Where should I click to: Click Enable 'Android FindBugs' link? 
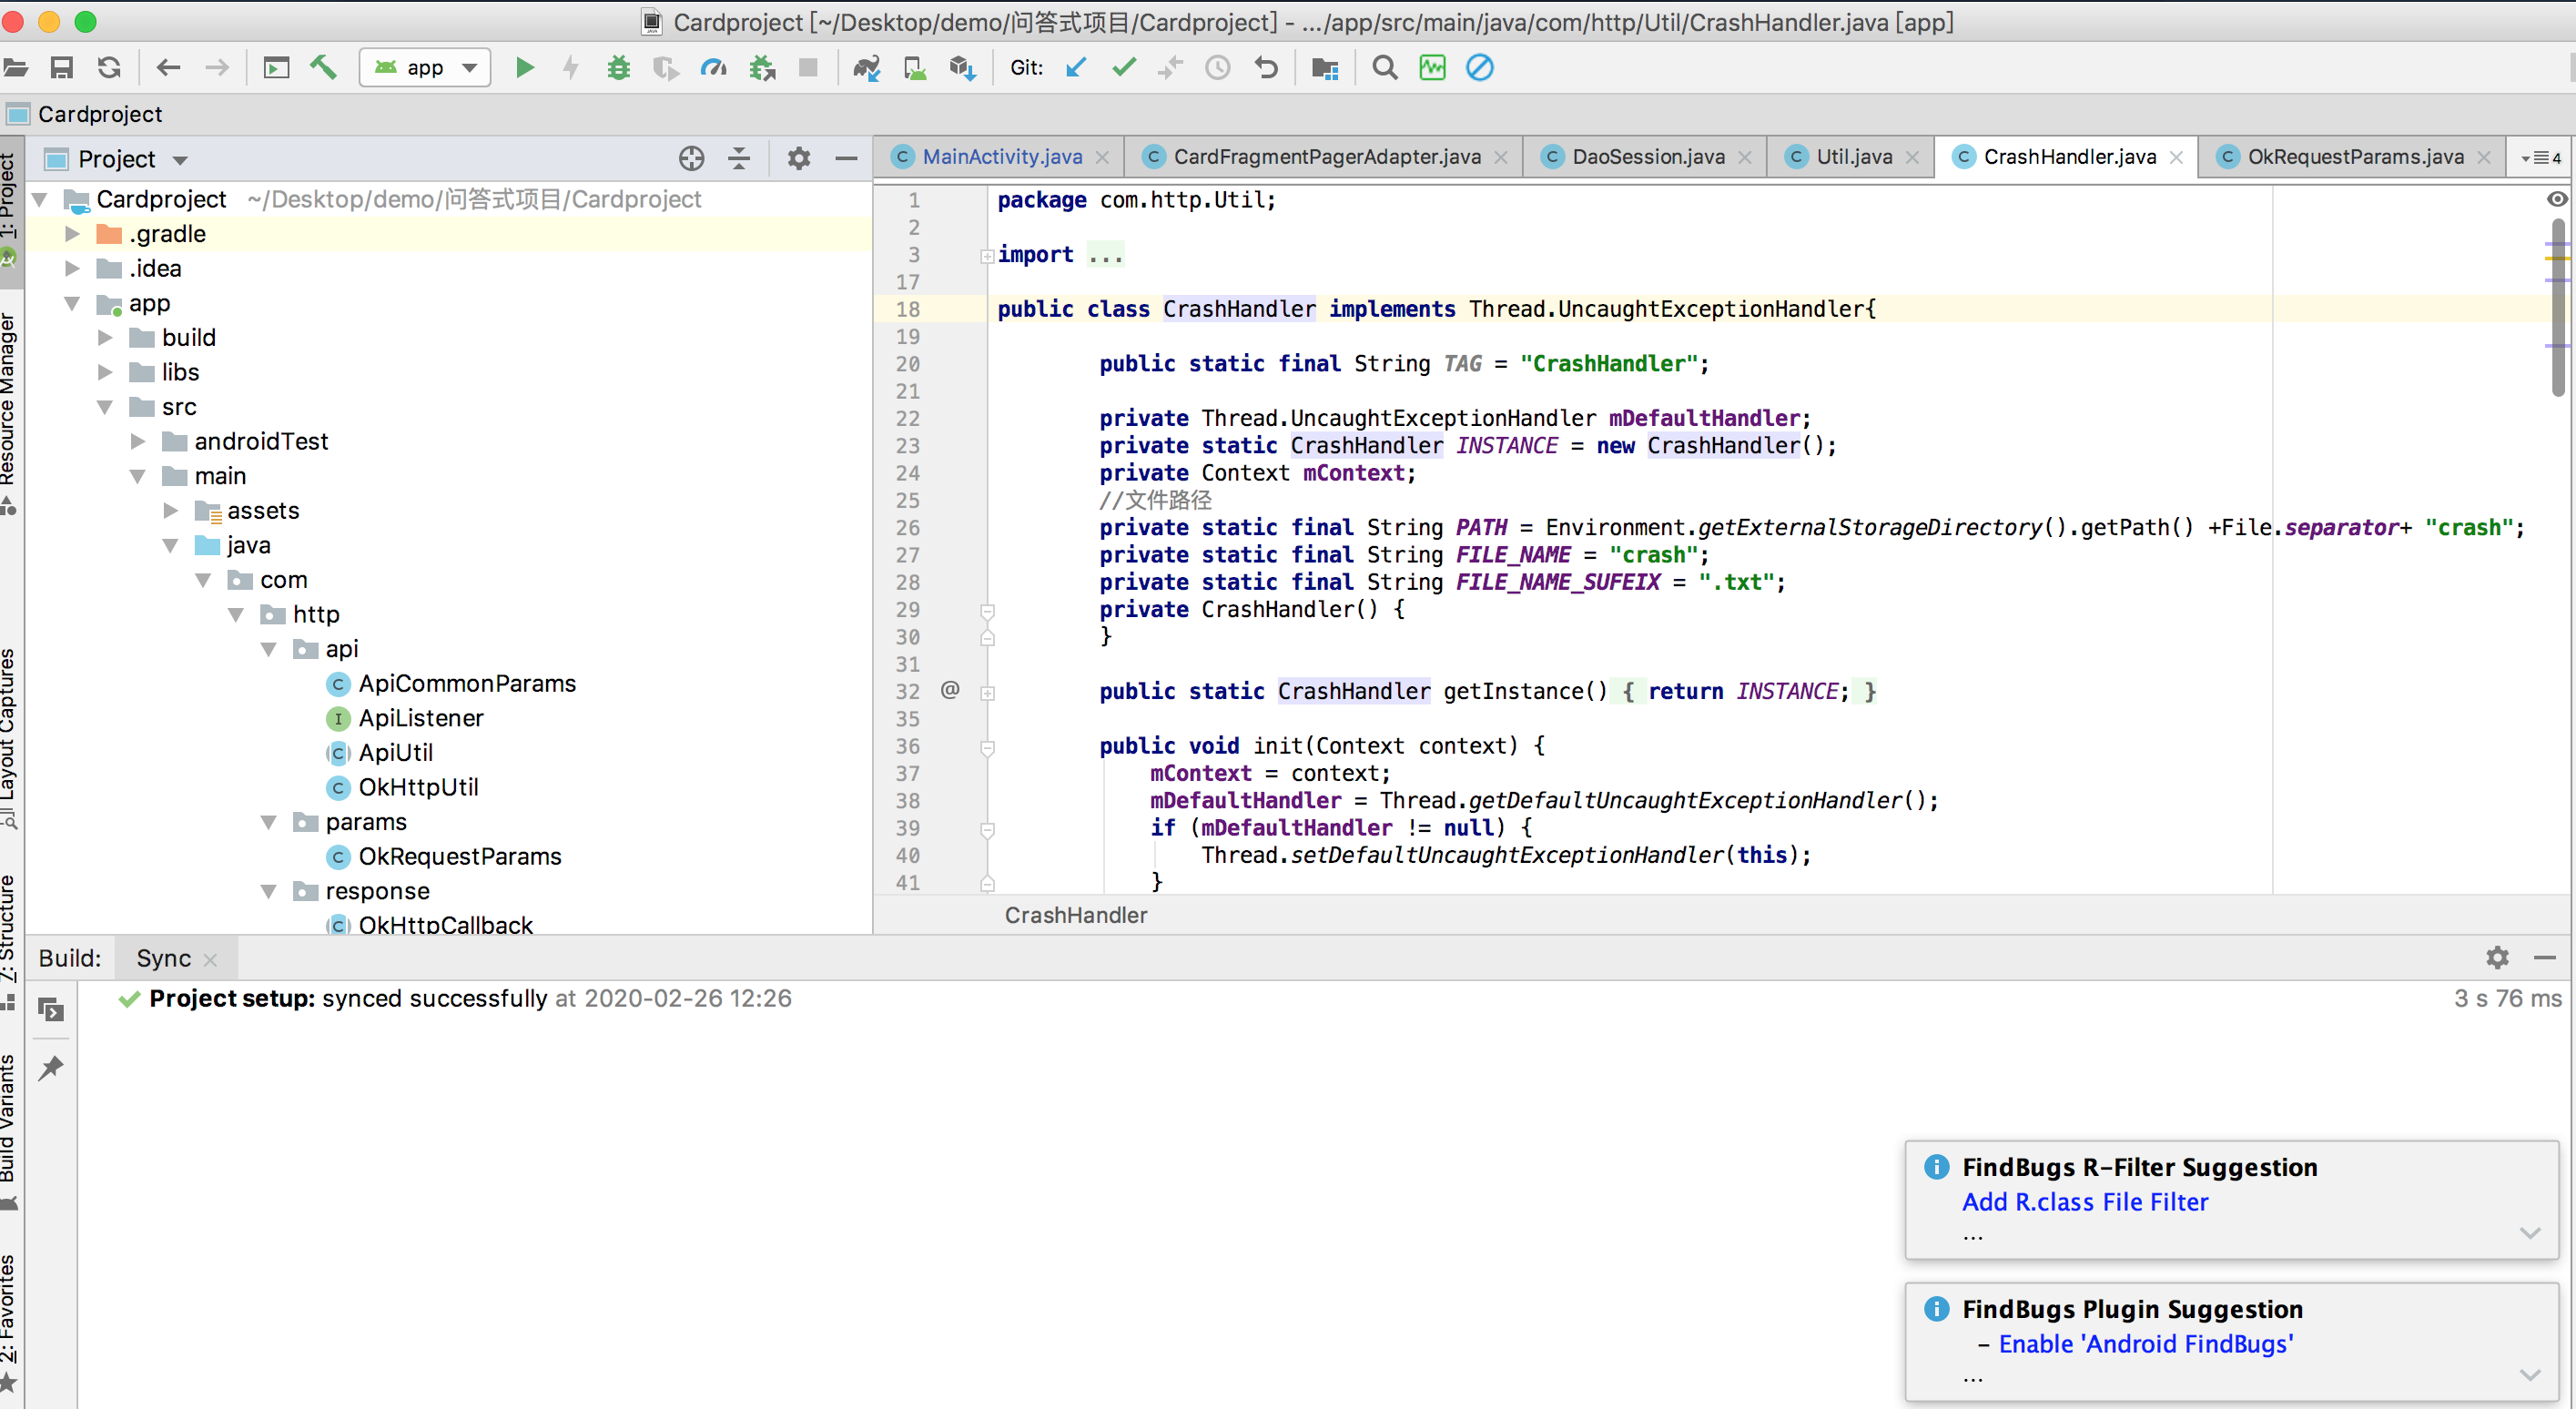(2146, 1344)
